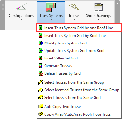This screenshot has width=122, height=119.
Task: Open the toolbar options arrow at top right
Action: [117, 3]
